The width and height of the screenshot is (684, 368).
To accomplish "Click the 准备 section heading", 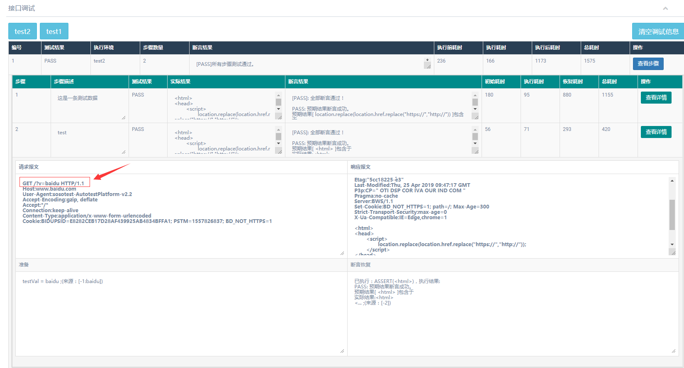I will point(24,265).
